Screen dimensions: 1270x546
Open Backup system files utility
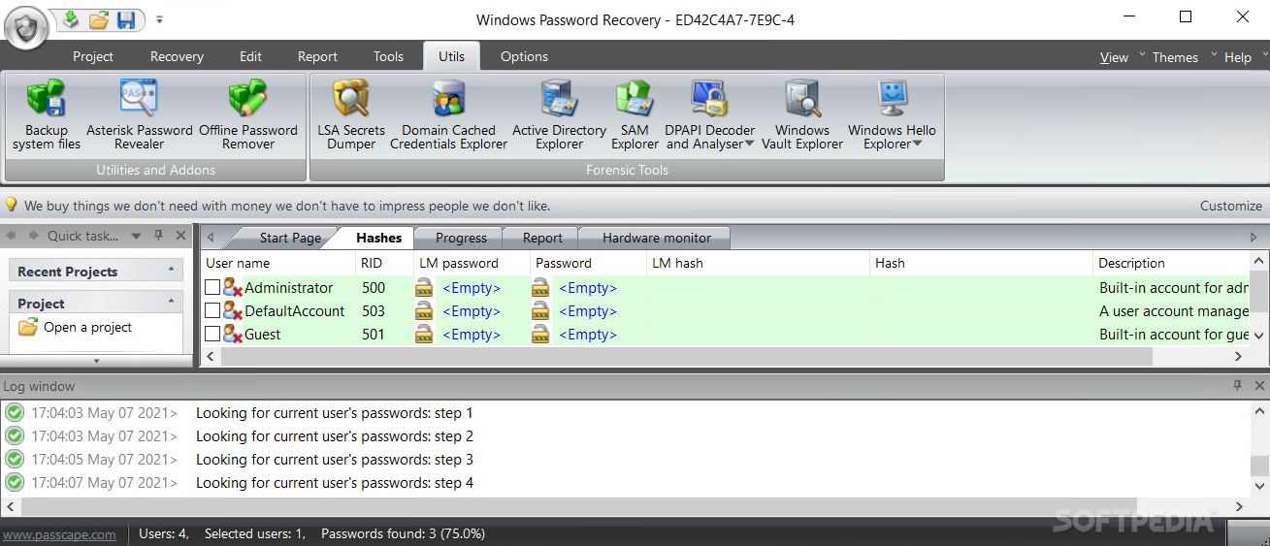coord(46,115)
